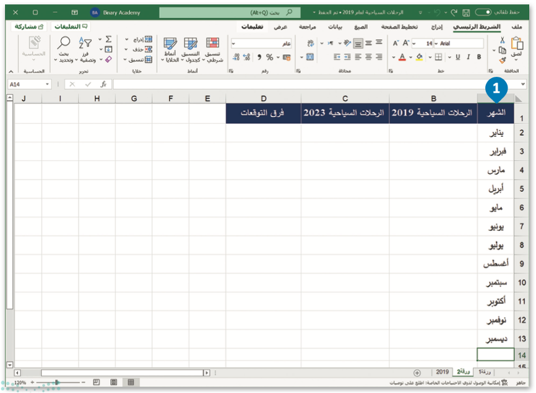The height and width of the screenshot is (393, 536).
Task: Switch to Page Layout view
Action: point(114,382)
